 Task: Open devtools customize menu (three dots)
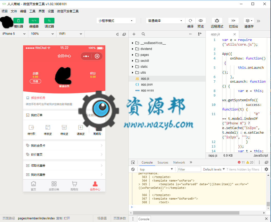pyautogui.click(x=259, y=163)
